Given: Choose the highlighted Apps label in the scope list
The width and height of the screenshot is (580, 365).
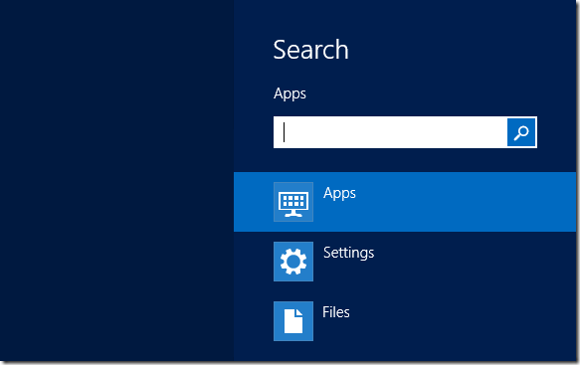Looking at the screenshot, I should (x=339, y=193).
